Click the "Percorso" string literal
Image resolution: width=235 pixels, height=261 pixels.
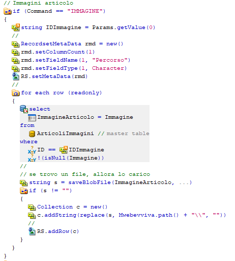[110, 60]
